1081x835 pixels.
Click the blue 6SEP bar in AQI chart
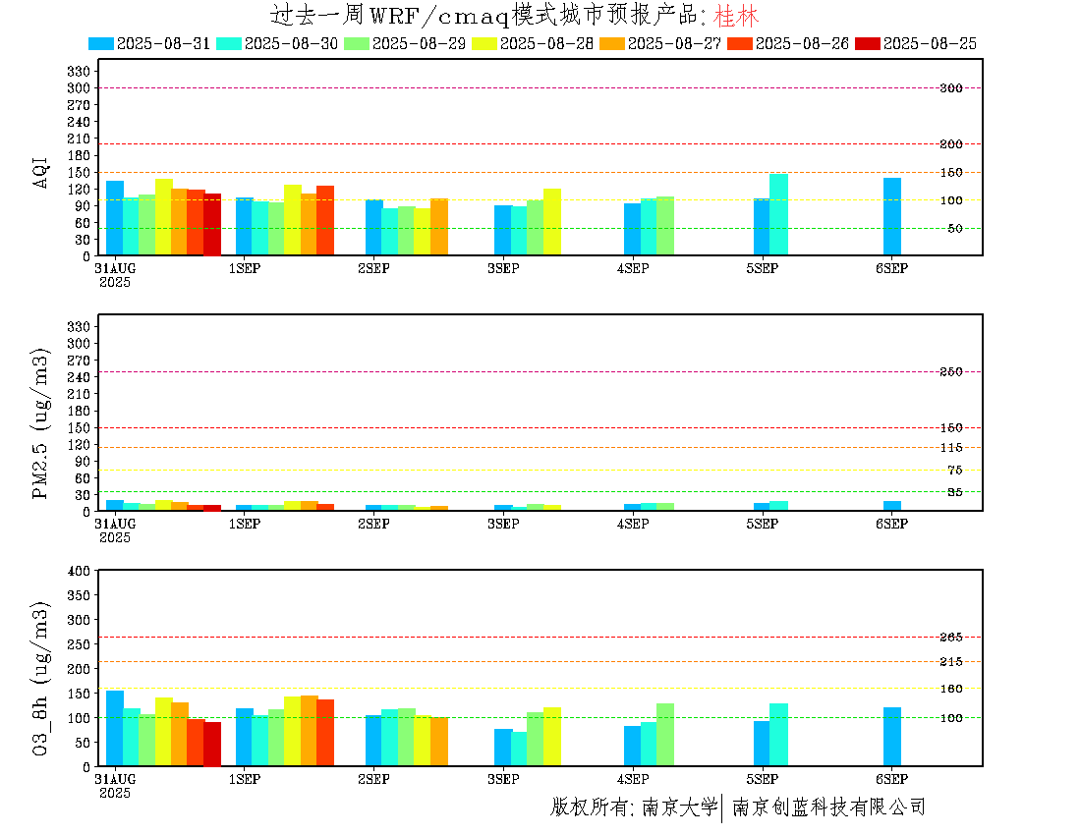[892, 217]
